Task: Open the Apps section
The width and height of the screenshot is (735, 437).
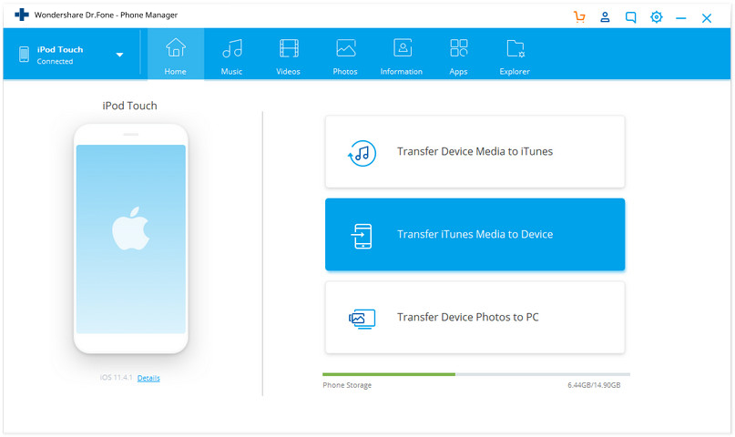Action: point(458,56)
